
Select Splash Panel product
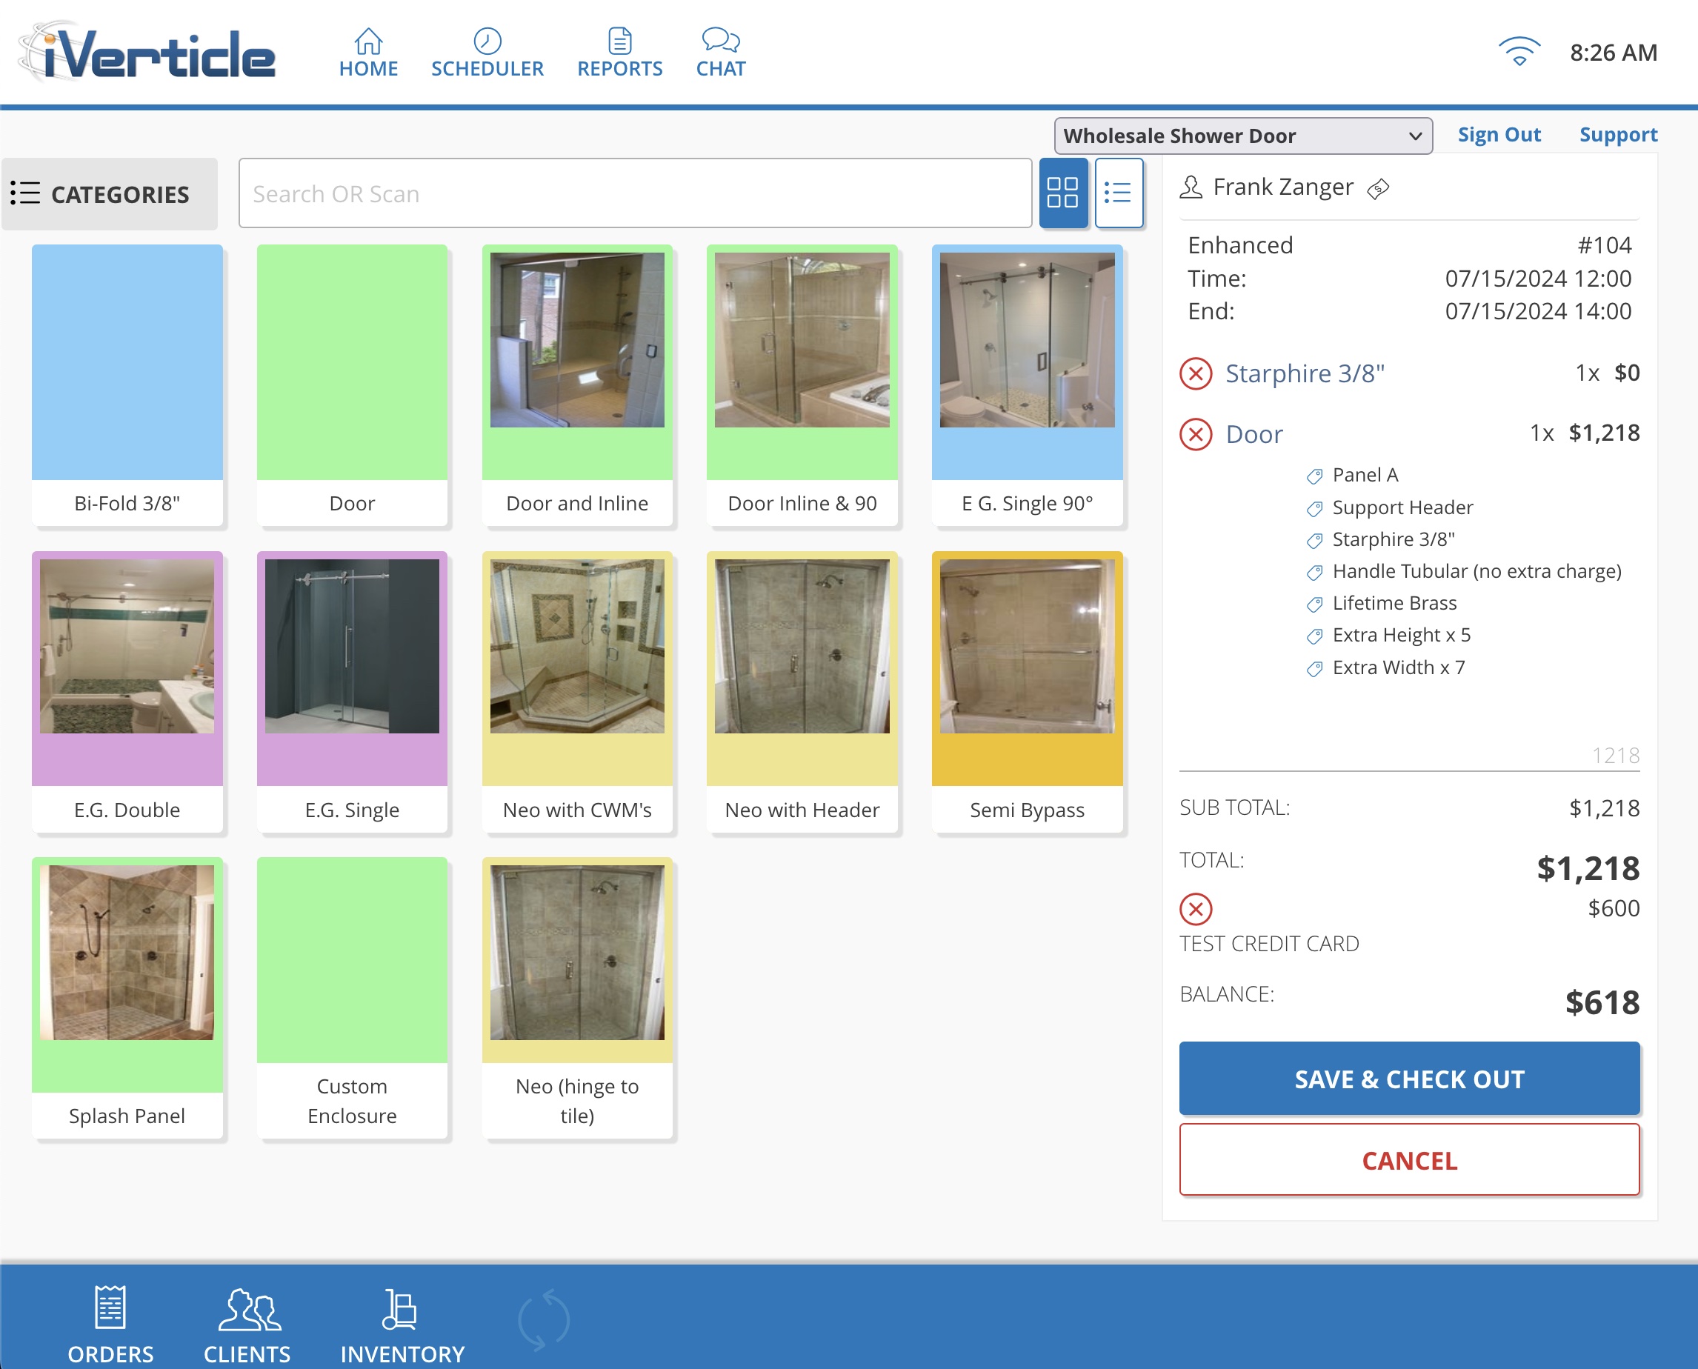pos(127,998)
